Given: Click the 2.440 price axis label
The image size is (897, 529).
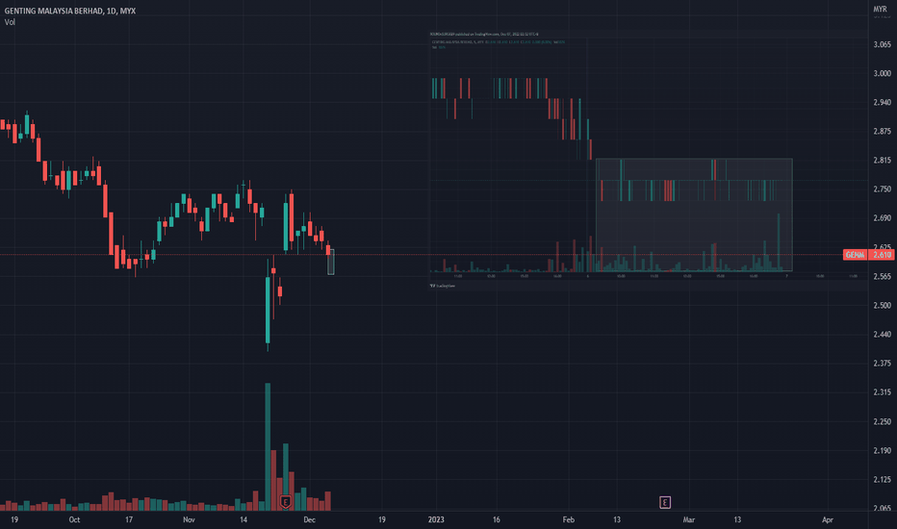Looking at the screenshot, I should coord(882,334).
